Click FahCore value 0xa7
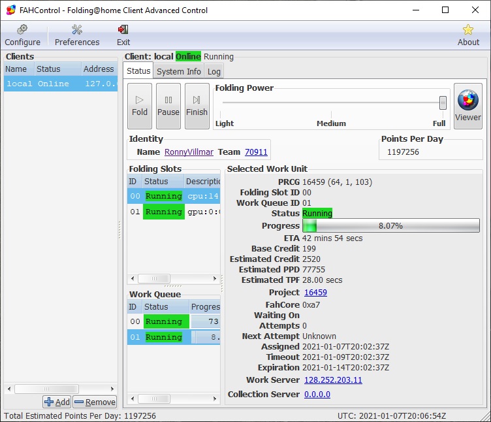This screenshot has height=422, width=491. tap(311, 305)
